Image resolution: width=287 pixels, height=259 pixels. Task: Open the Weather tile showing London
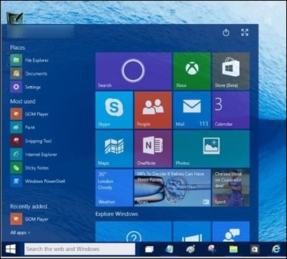coord(114,188)
